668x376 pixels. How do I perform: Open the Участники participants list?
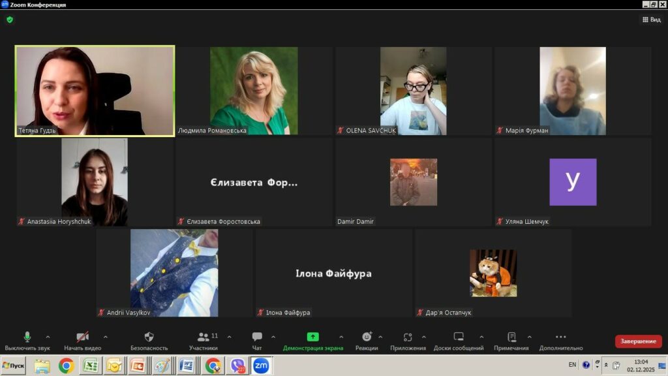pos(204,337)
